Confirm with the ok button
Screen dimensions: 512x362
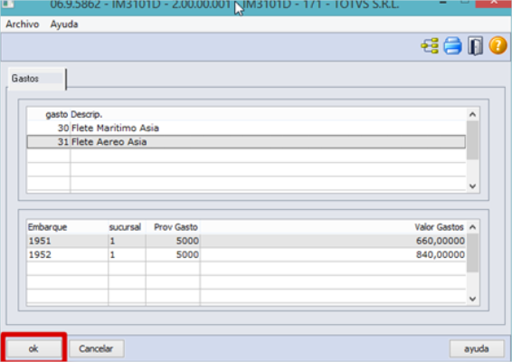click(x=33, y=348)
